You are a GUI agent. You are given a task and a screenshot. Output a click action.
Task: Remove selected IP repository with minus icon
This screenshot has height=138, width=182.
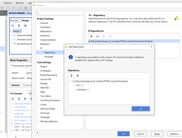98,36
